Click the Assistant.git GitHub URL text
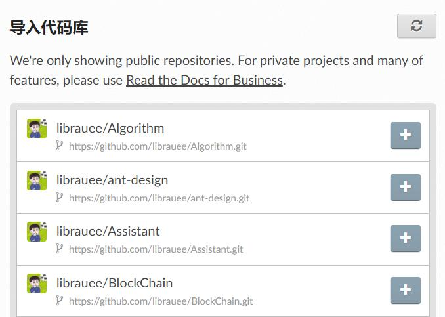 click(156, 249)
